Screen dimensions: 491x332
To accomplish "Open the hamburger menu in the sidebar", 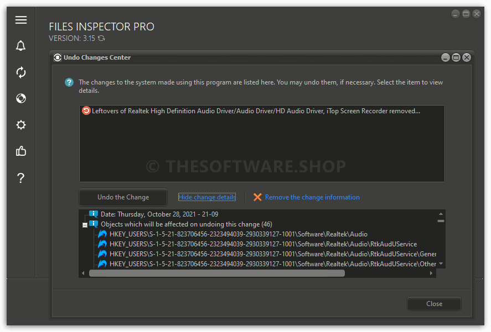I will [x=21, y=20].
